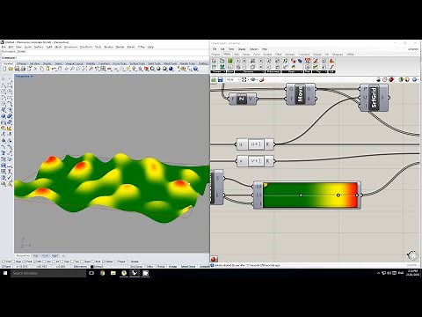The width and height of the screenshot is (422, 317).
Task: Click the Zoom extents icon in Grasshopper toolbar
Action: point(244,79)
